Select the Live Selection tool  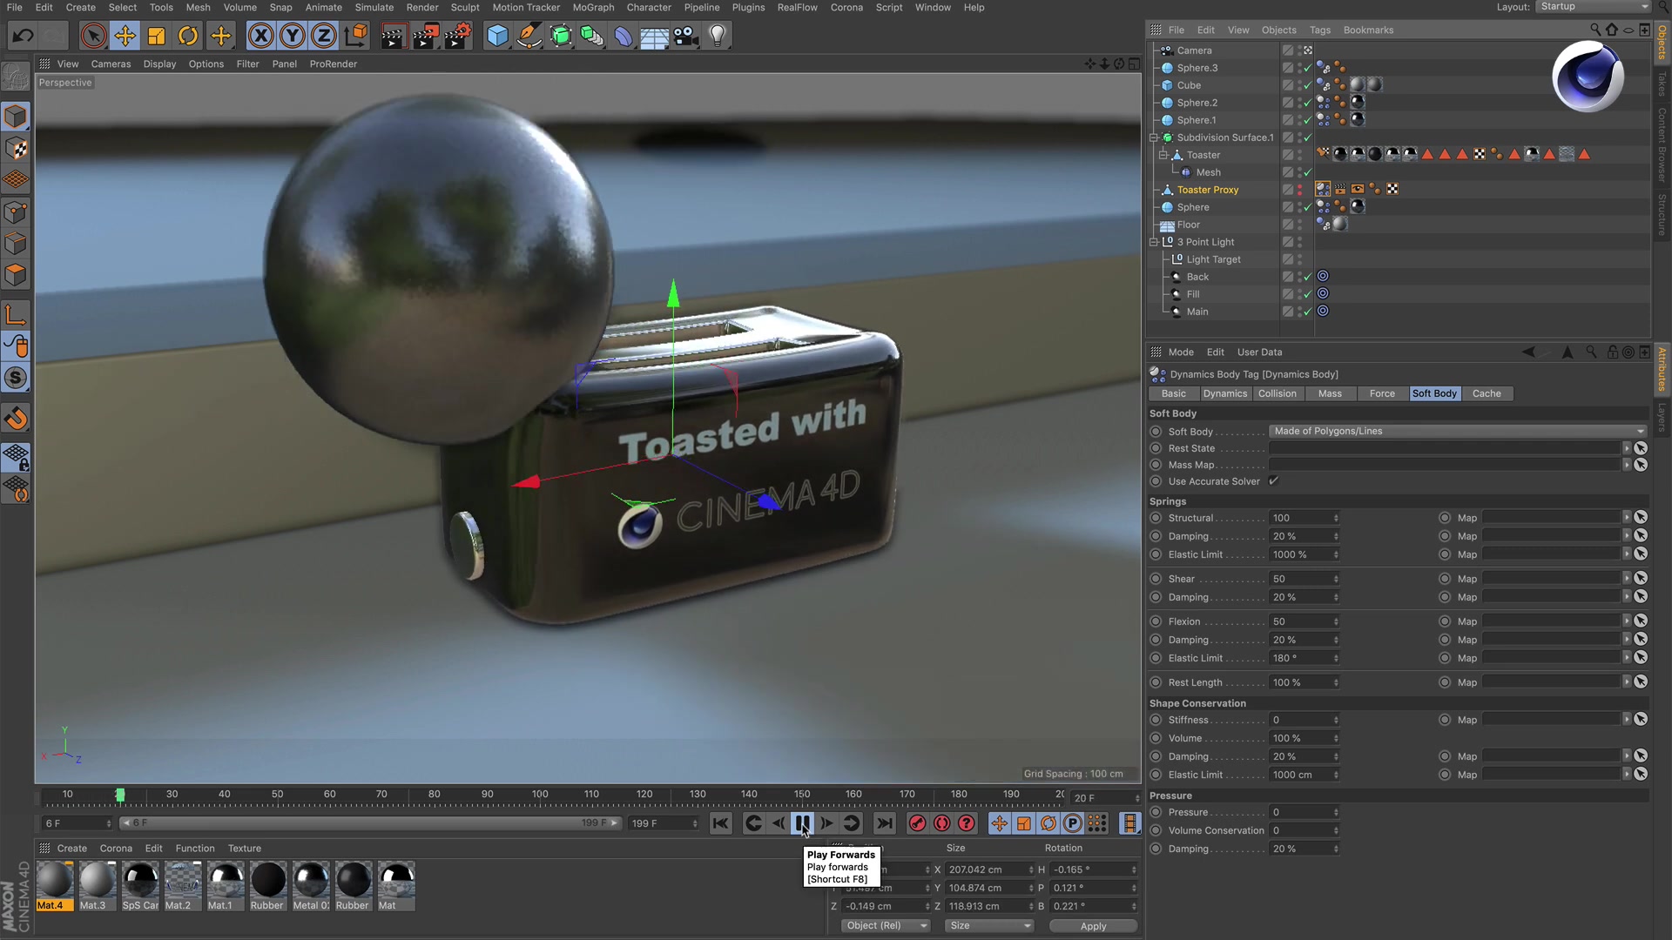point(93,36)
